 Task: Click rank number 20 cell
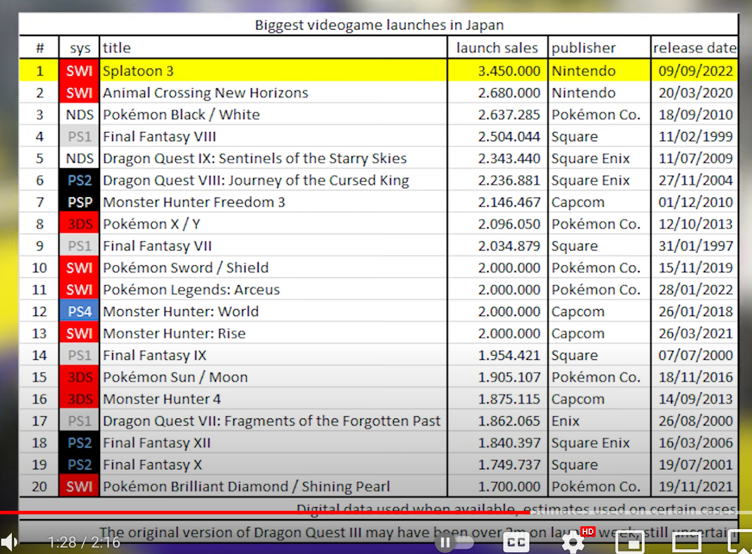[39, 487]
